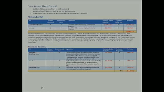Click the red total amount in Records and Reception table
The width and height of the screenshot is (164, 92).
[x=130, y=71]
